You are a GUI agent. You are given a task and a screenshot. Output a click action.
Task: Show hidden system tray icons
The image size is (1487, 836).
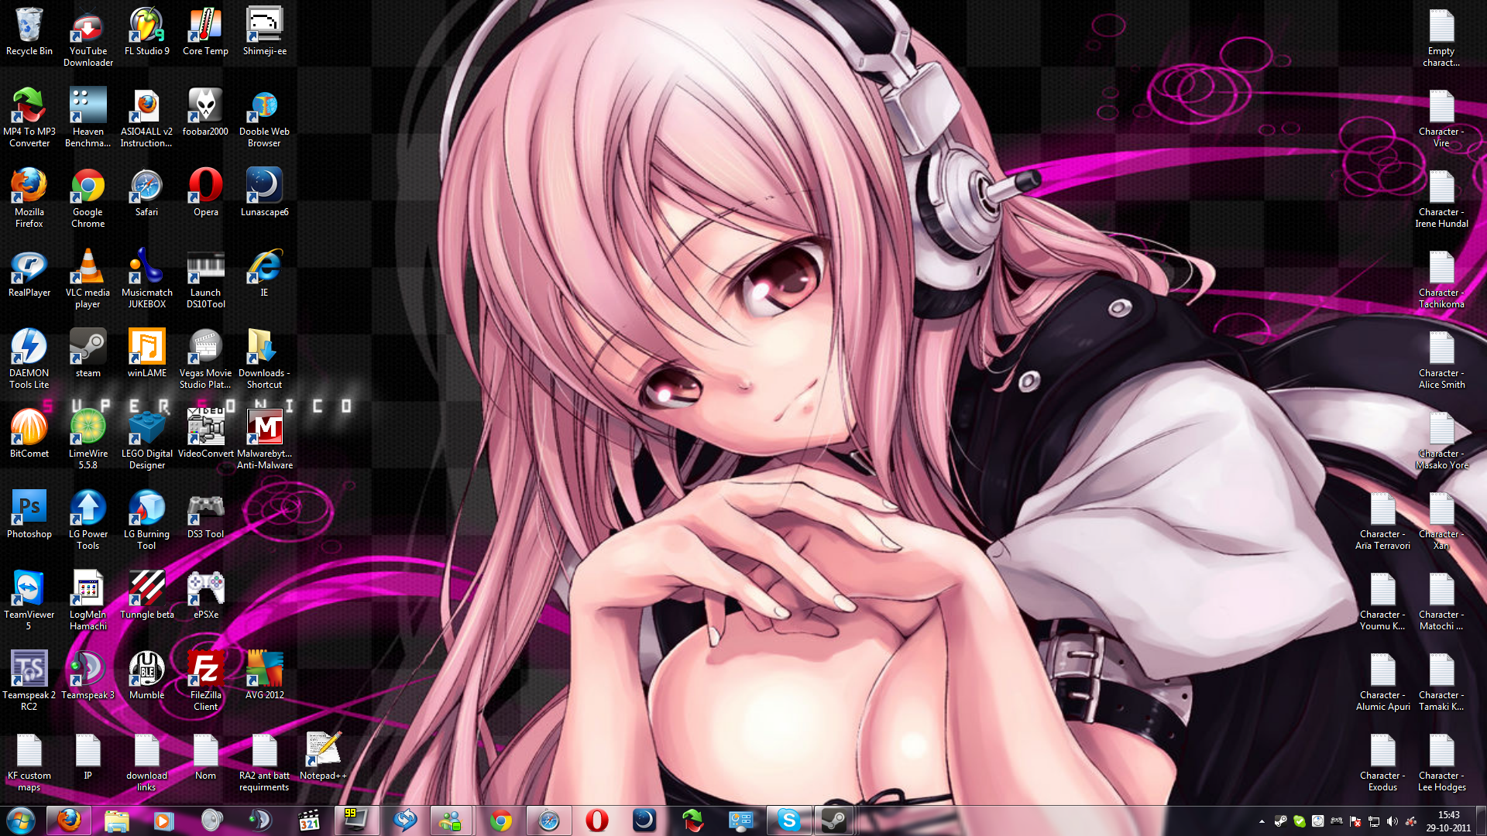coord(1262,821)
